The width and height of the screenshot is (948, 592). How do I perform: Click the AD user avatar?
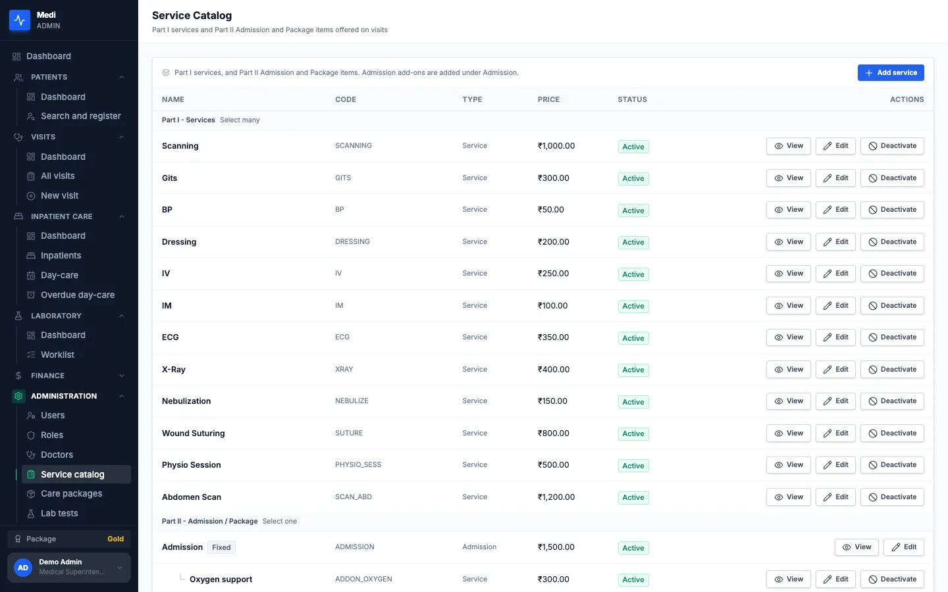click(23, 568)
